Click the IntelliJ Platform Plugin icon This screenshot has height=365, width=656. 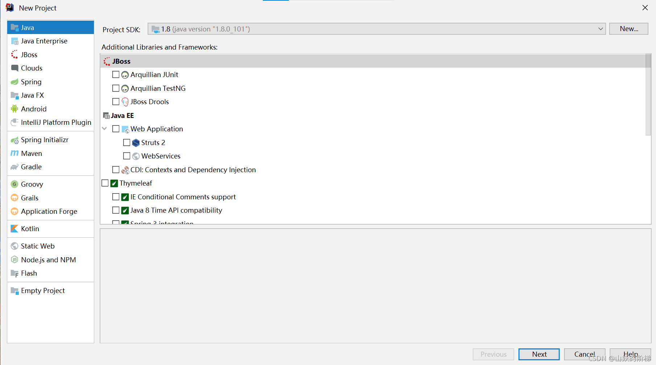(x=14, y=122)
